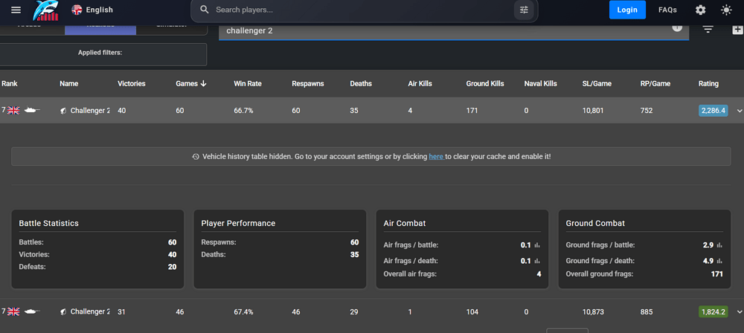
Task: Sort table by Naval Kills column
Action: pos(540,83)
